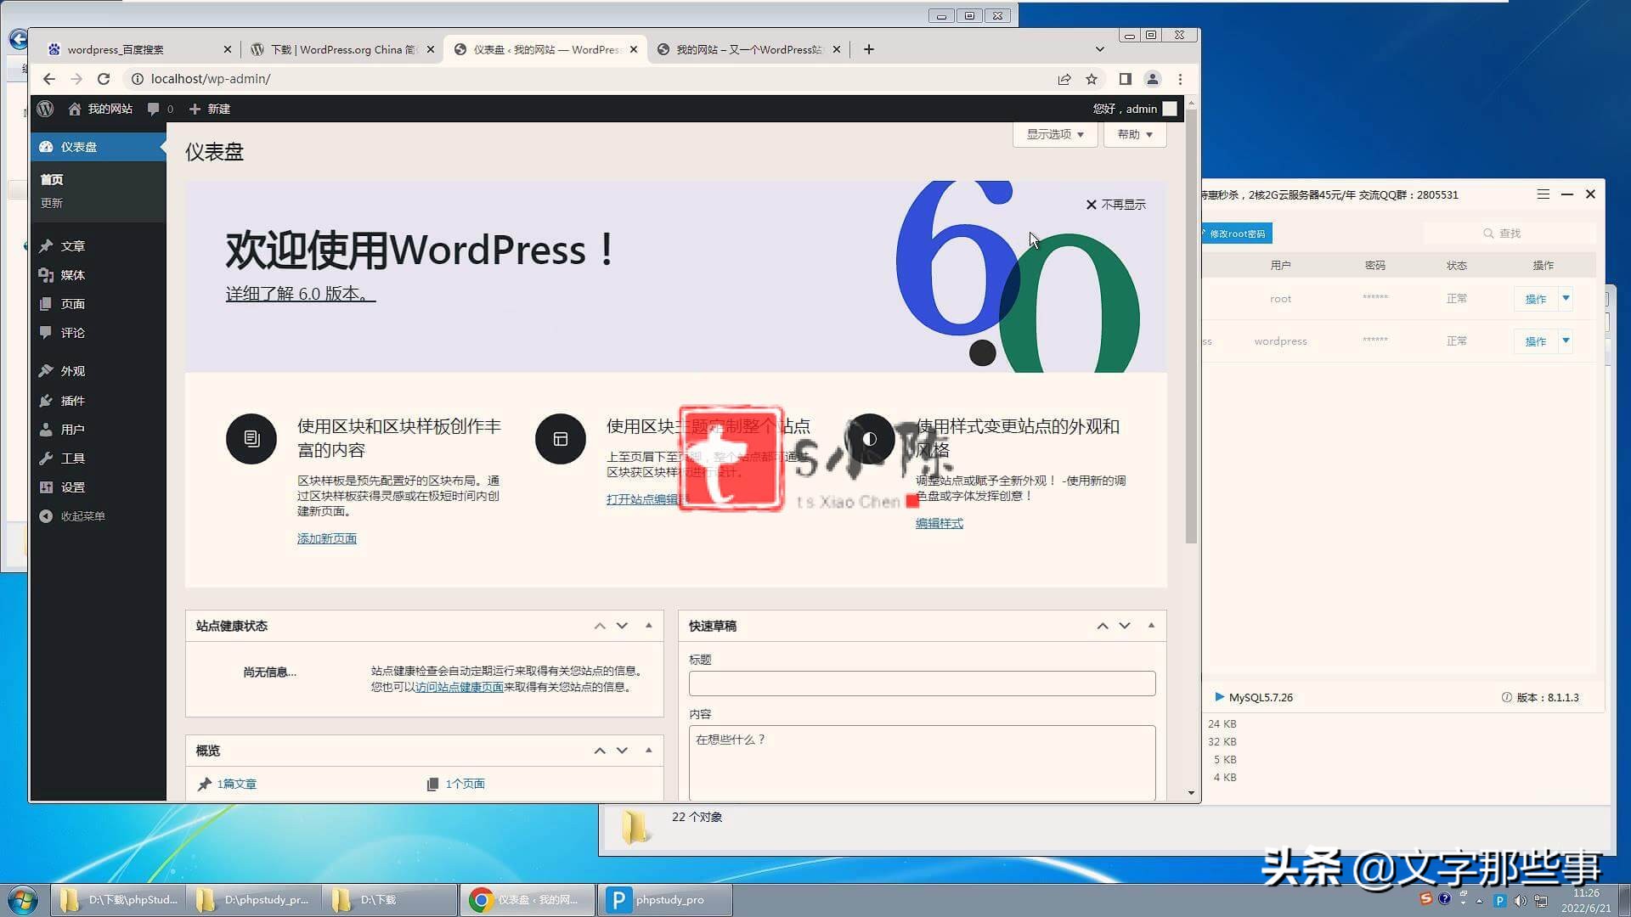
Task: Open 设置 (Settings) in the sidebar
Action: click(72, 487)
